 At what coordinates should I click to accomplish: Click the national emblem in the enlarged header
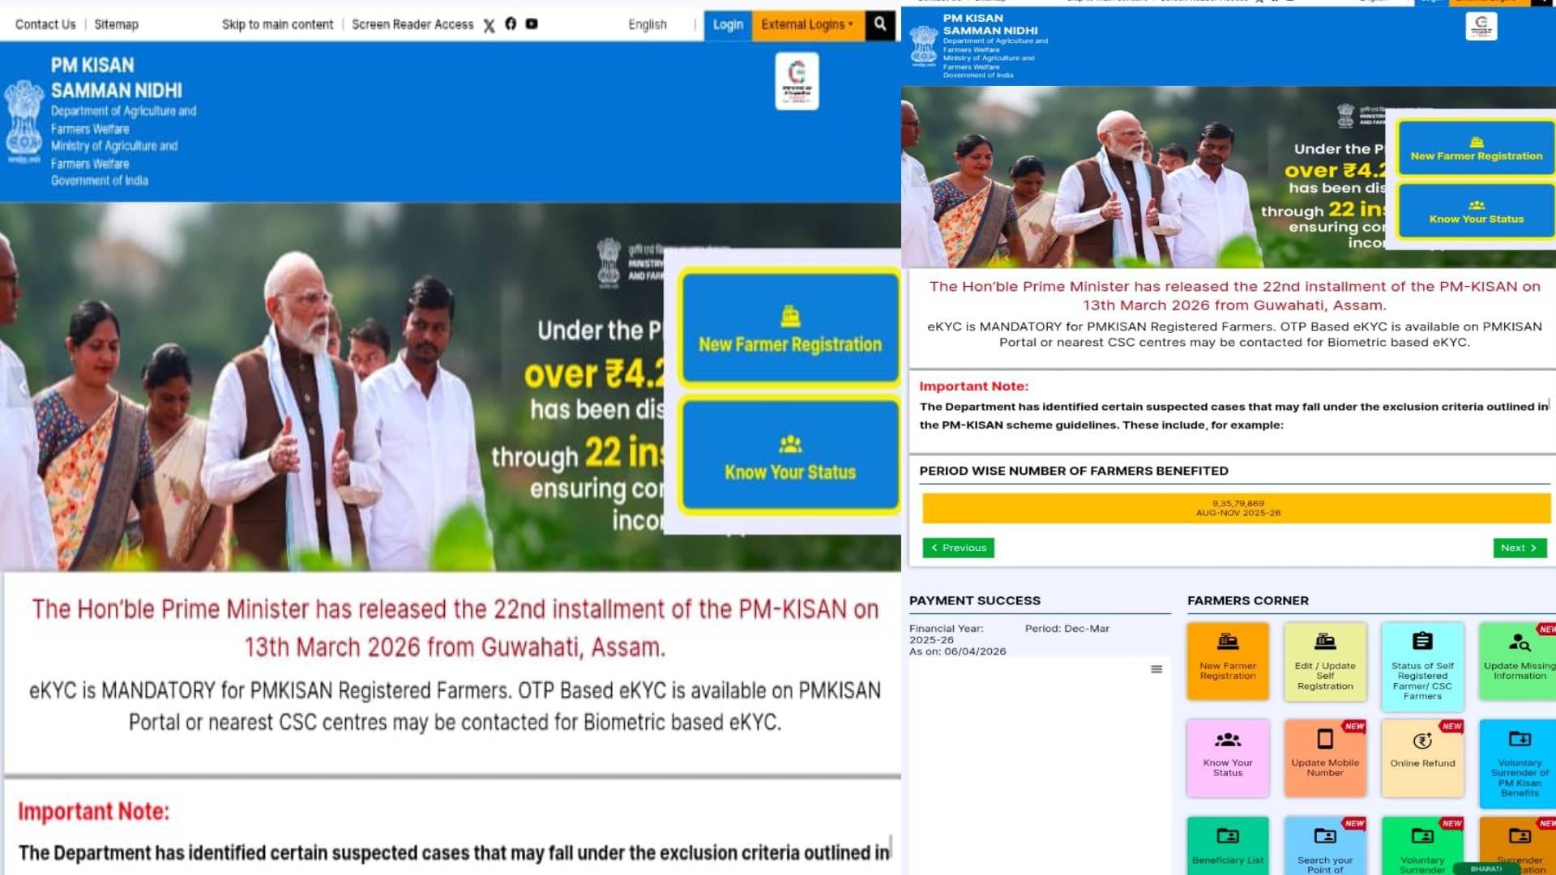(x=24, y=122)
